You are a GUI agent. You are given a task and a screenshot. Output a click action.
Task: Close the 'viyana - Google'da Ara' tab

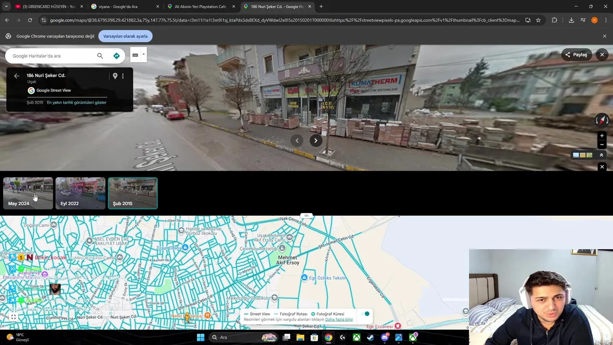click(x=158, y=7)
